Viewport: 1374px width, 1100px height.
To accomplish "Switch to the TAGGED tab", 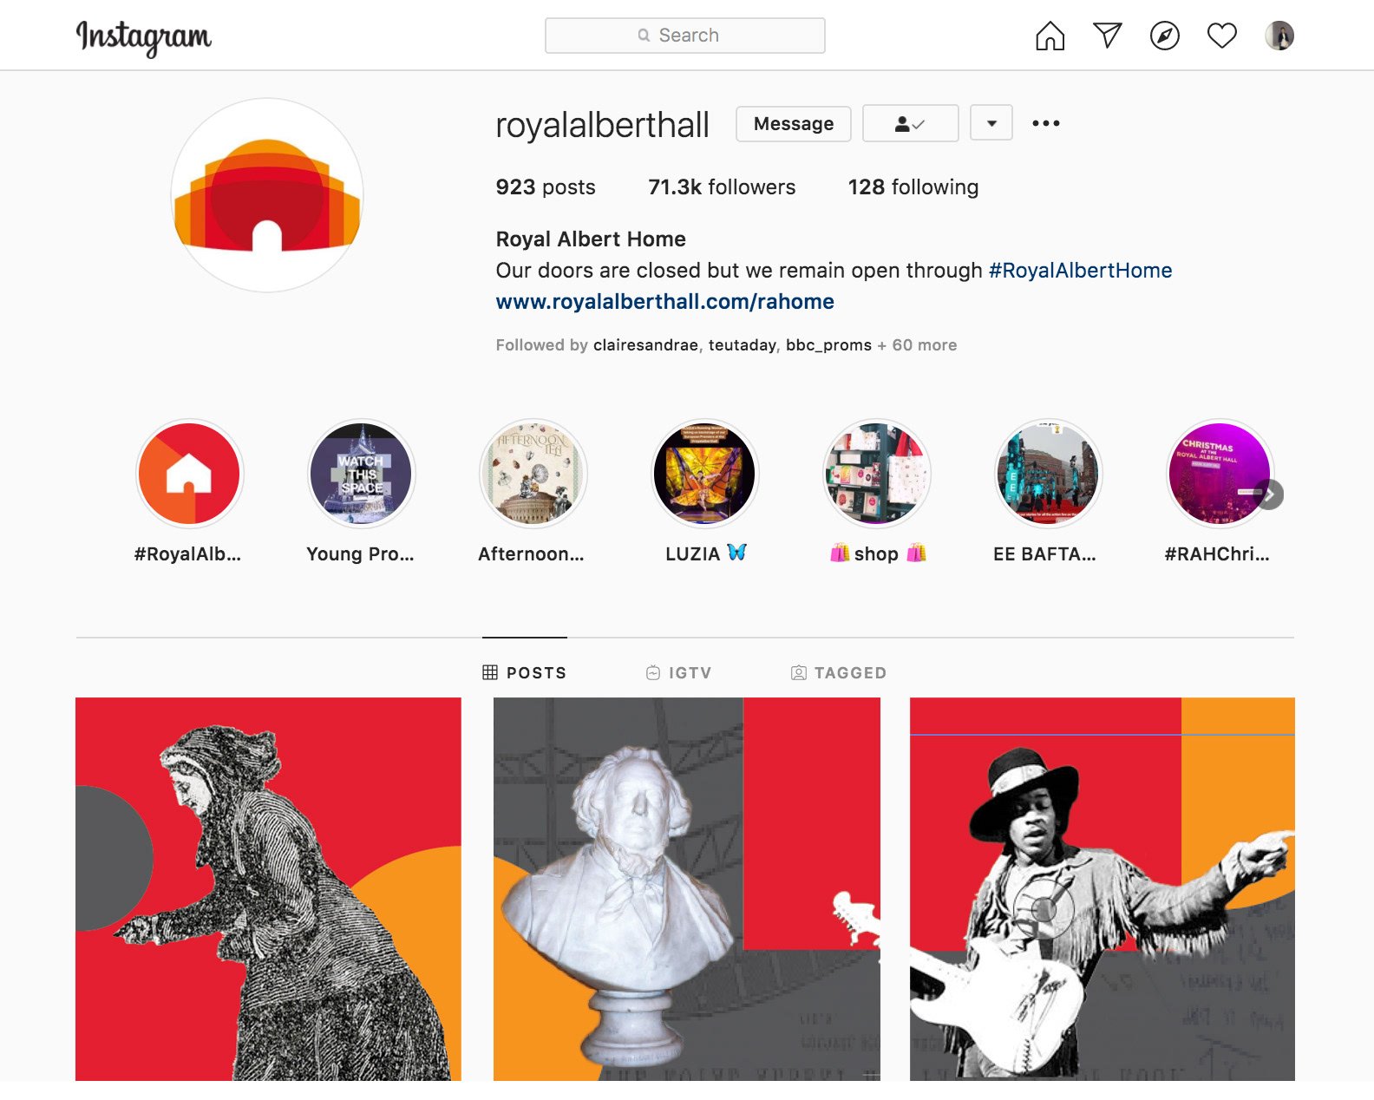I will (839, 672).
